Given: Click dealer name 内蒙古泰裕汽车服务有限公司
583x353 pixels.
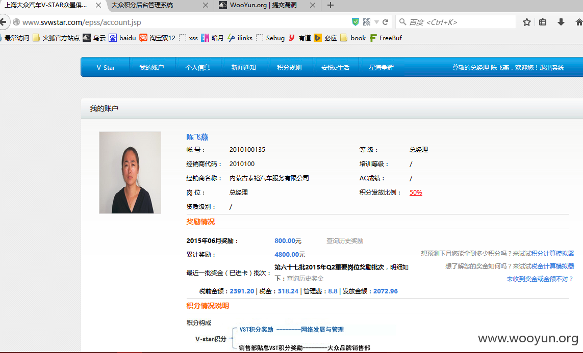Looking at the screenshot, I should [x=269, y=178].
